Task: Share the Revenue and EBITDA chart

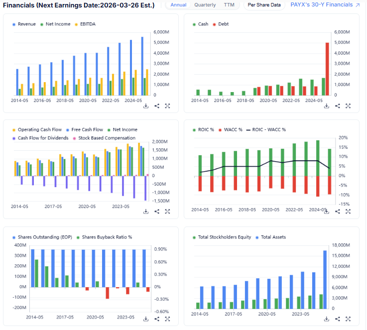Action: (157, 106)
